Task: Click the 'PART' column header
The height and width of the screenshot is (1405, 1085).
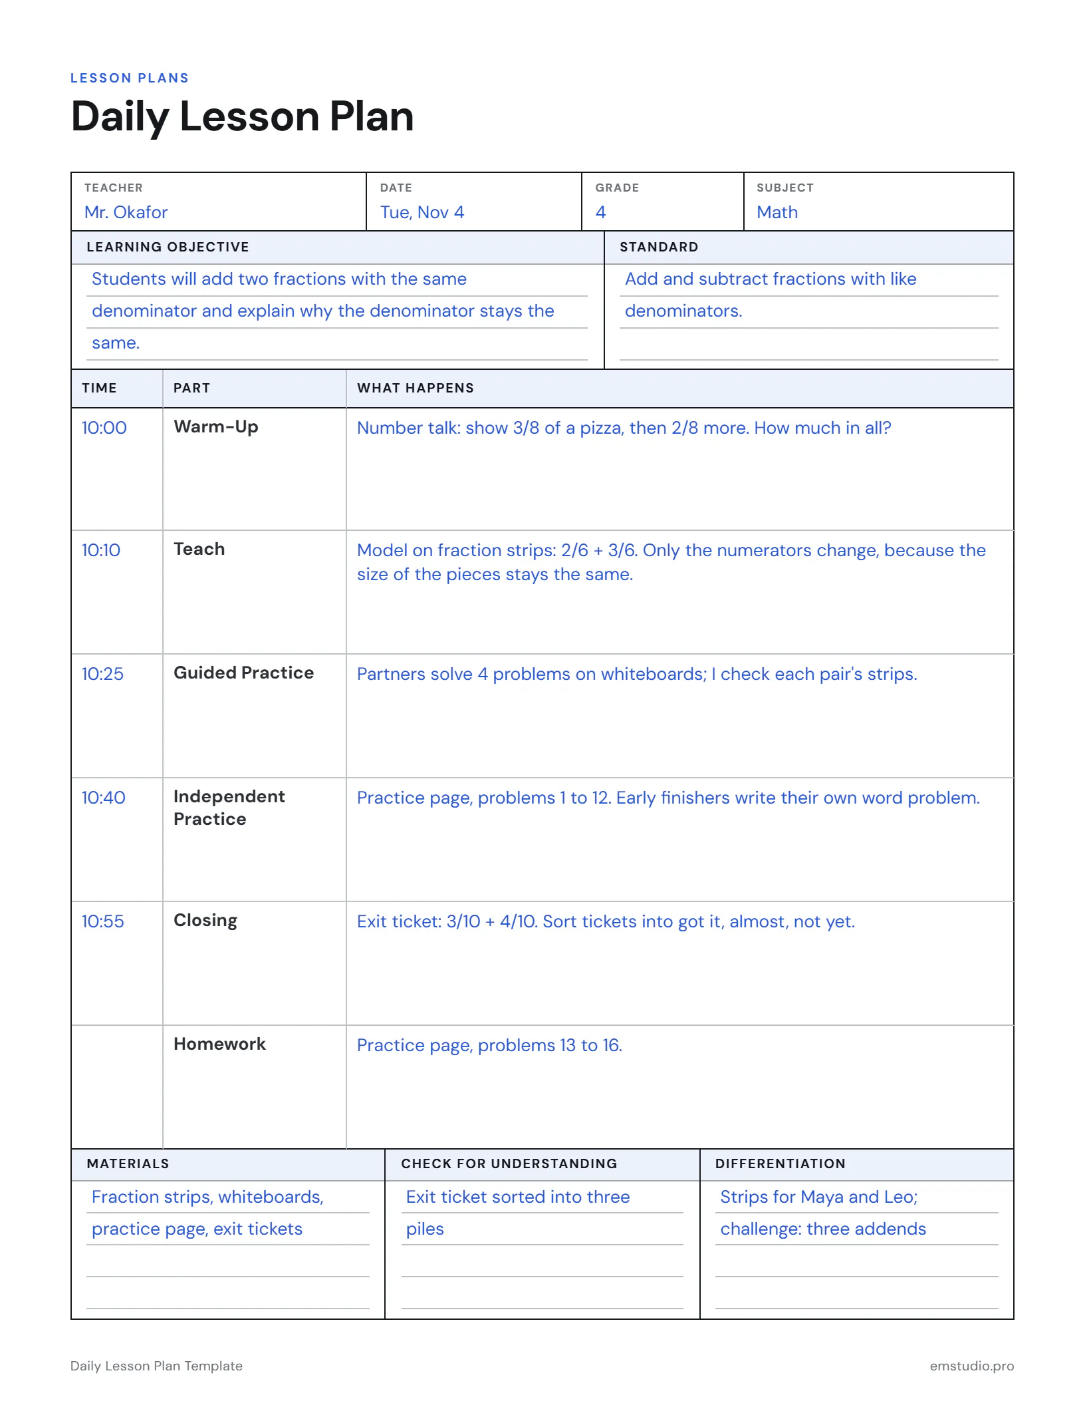Action: [x=191, y=388]
